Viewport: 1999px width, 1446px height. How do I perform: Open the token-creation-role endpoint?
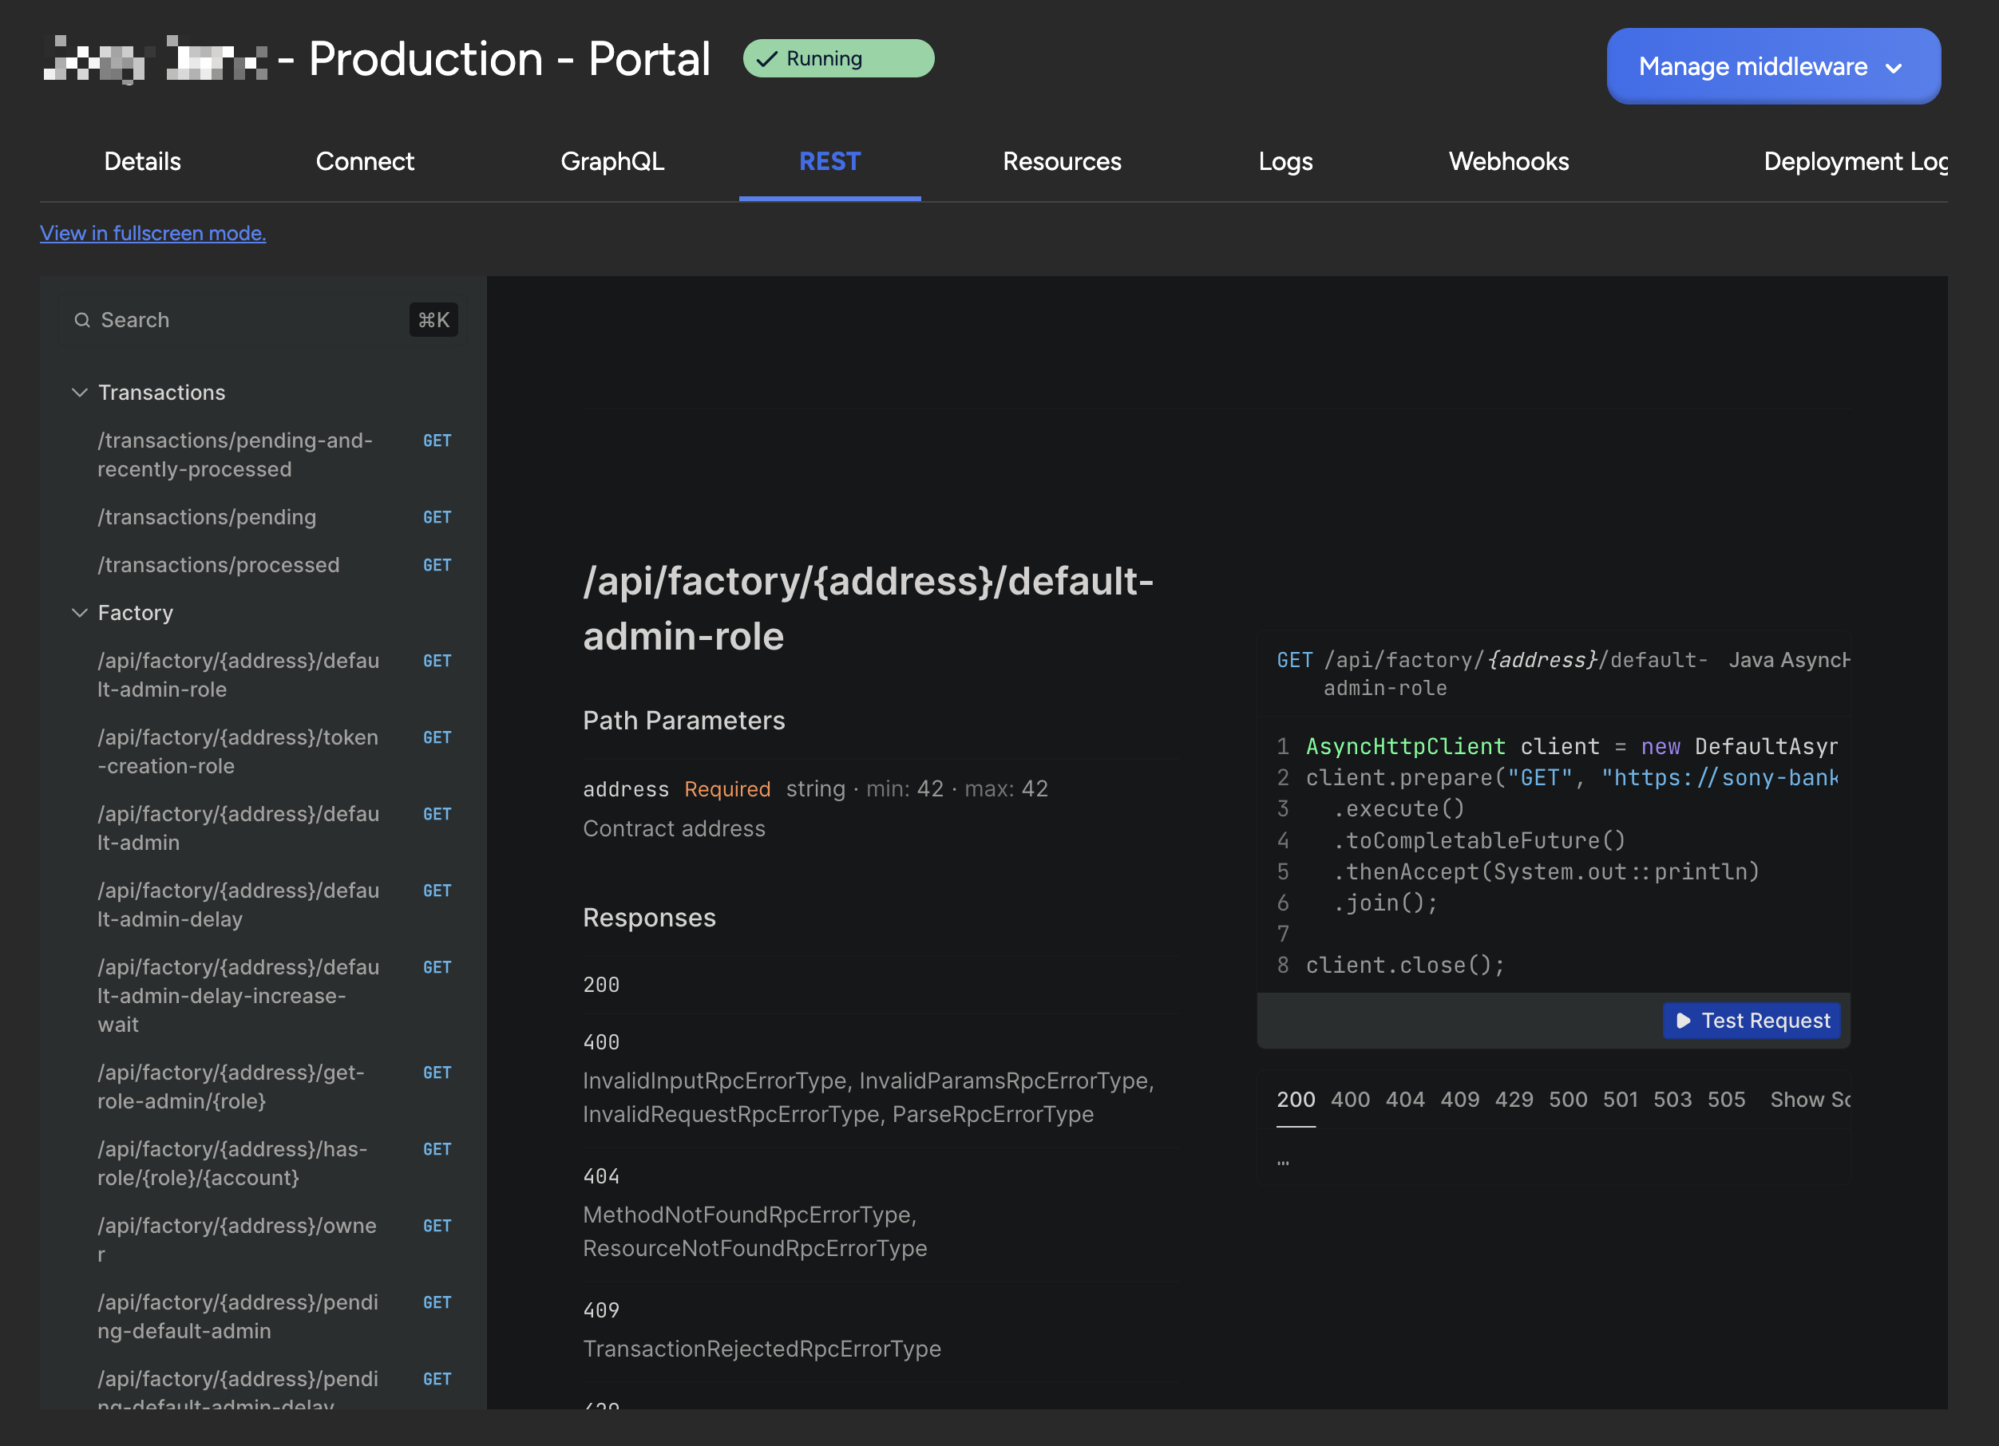236,751
